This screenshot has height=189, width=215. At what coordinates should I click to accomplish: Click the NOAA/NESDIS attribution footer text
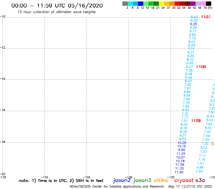pos(117,187)
